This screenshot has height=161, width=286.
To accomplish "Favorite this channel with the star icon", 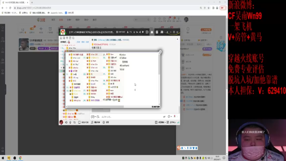I will tap(134, 32).
